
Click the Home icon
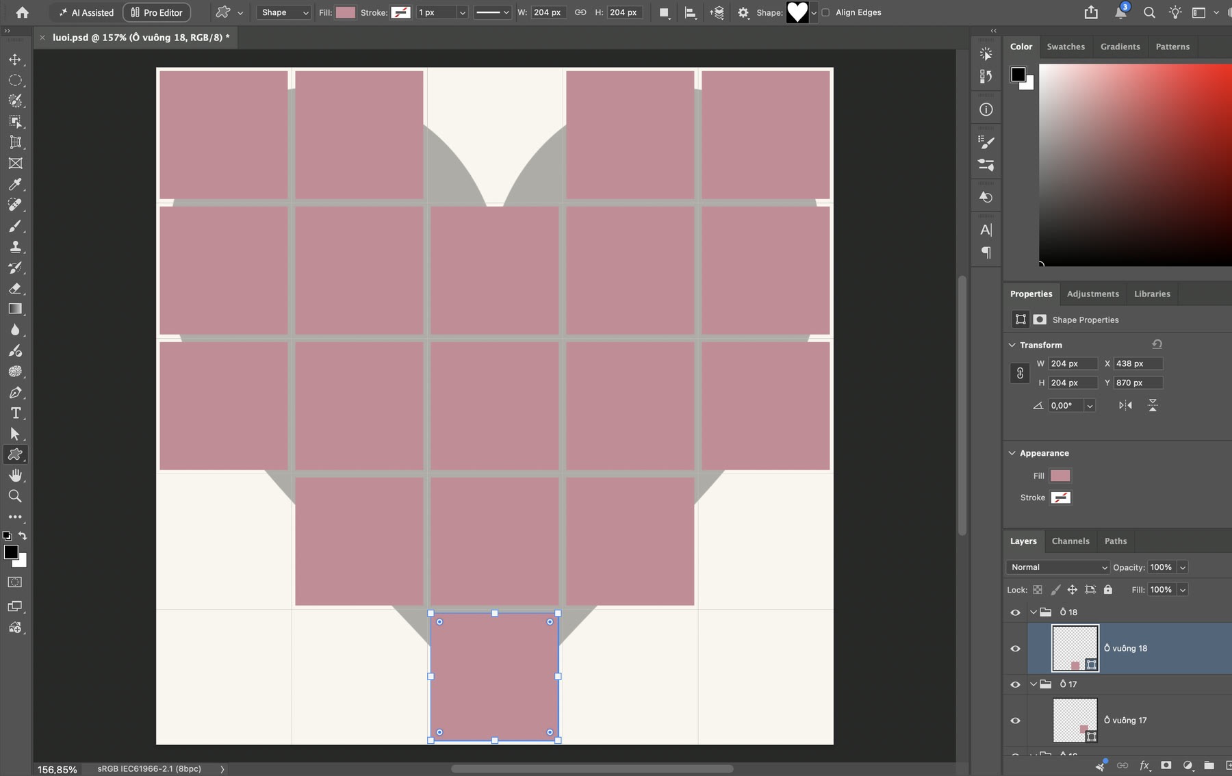[22, 12]
